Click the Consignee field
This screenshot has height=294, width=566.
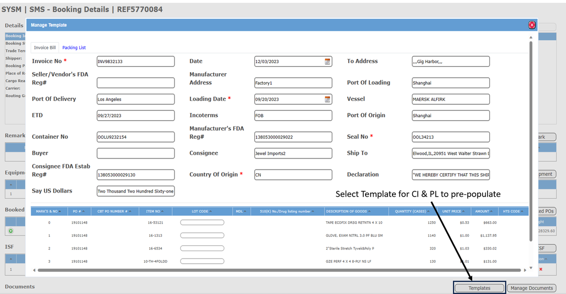[293, 153]
